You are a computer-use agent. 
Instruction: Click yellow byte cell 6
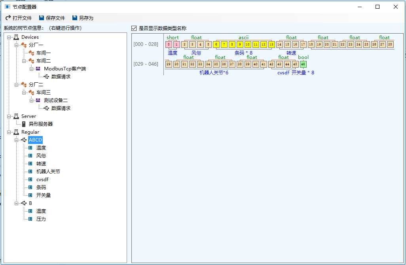(x=216, y=44)
